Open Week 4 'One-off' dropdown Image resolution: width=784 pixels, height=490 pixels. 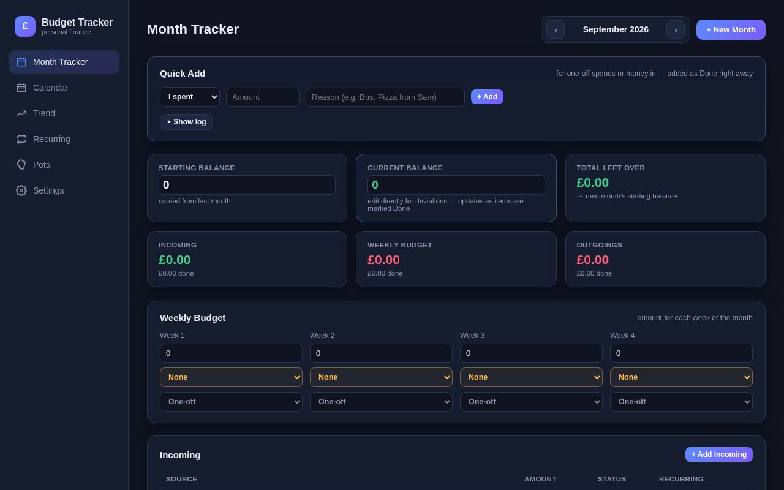(681, 402)
